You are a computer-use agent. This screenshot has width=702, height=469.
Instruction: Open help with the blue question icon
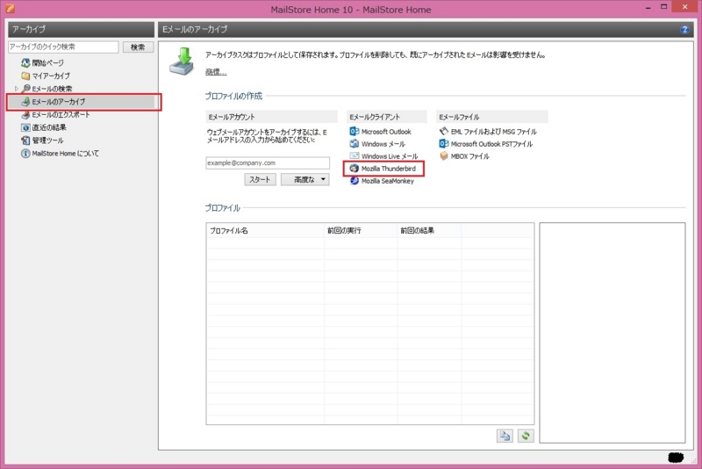coord(684,30)
